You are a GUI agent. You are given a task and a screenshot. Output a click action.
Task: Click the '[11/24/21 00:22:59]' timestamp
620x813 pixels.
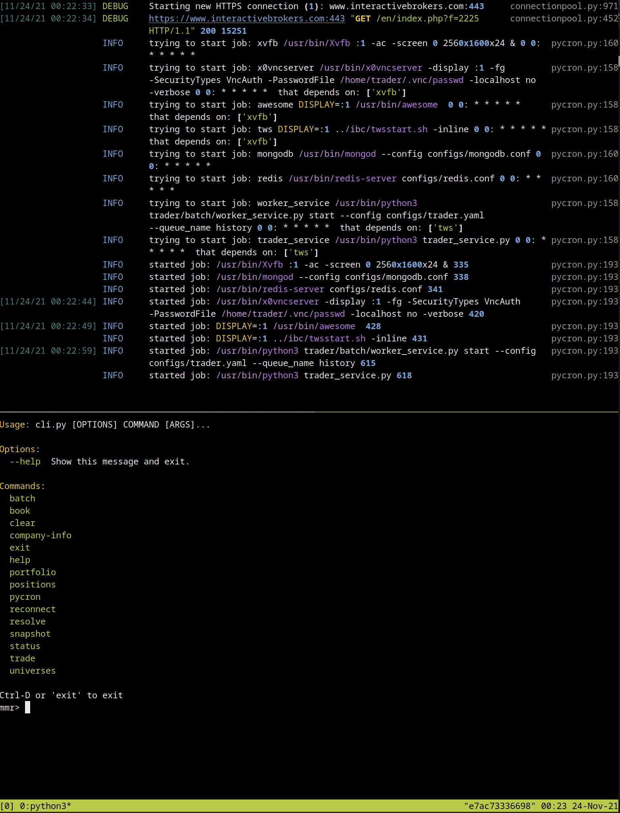click(48, 351)
